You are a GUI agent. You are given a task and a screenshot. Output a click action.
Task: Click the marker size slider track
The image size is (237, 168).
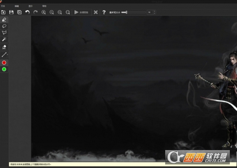[x=134, y=13]
